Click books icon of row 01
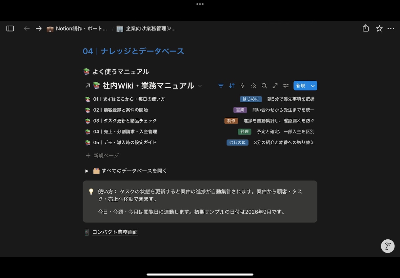400x278 pixels. (88, 99)
